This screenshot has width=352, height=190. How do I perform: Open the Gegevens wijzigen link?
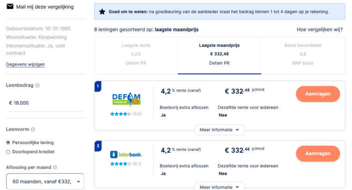coord(25,64)
